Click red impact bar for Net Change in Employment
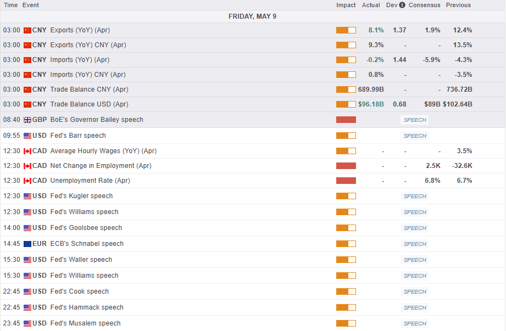The height and width of the screenshot is (331, 506). pyautogui.click(x=346, y=166)
